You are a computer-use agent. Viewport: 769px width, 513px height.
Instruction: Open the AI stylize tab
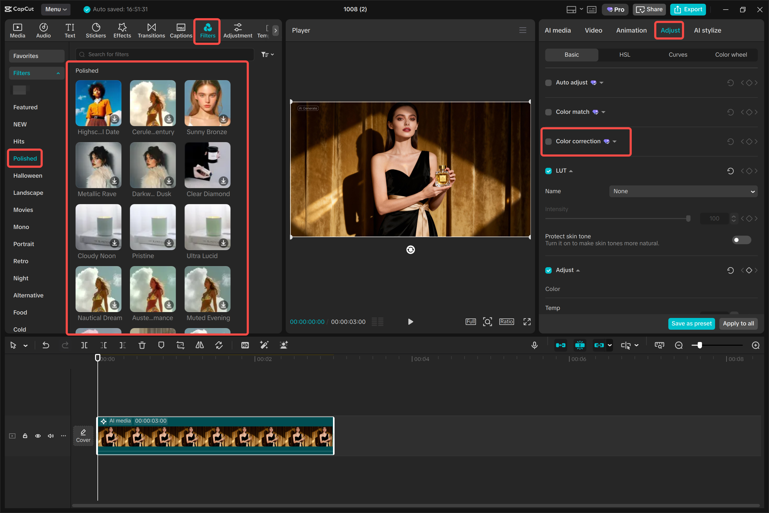(707, 30)
